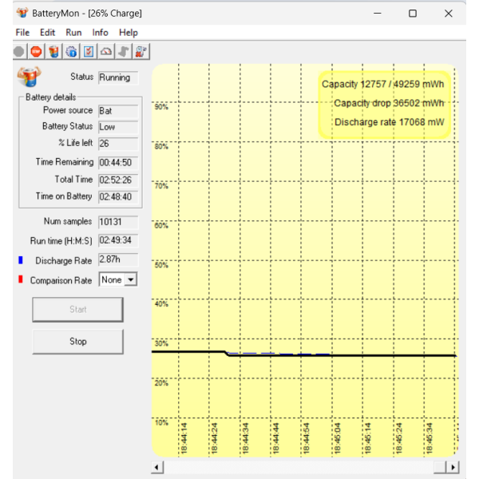
Task: Click the red Comparison Rate color marker
Action: pos(21,279)
